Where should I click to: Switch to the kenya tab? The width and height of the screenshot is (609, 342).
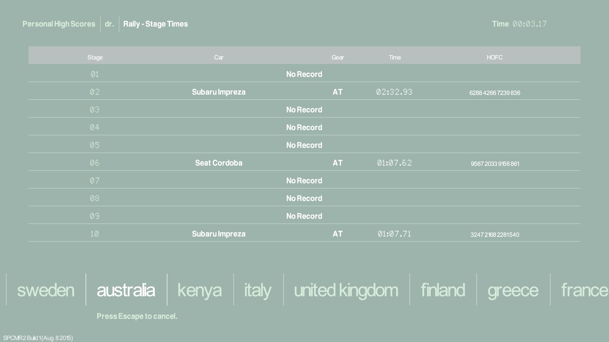[x=200, y=290]
